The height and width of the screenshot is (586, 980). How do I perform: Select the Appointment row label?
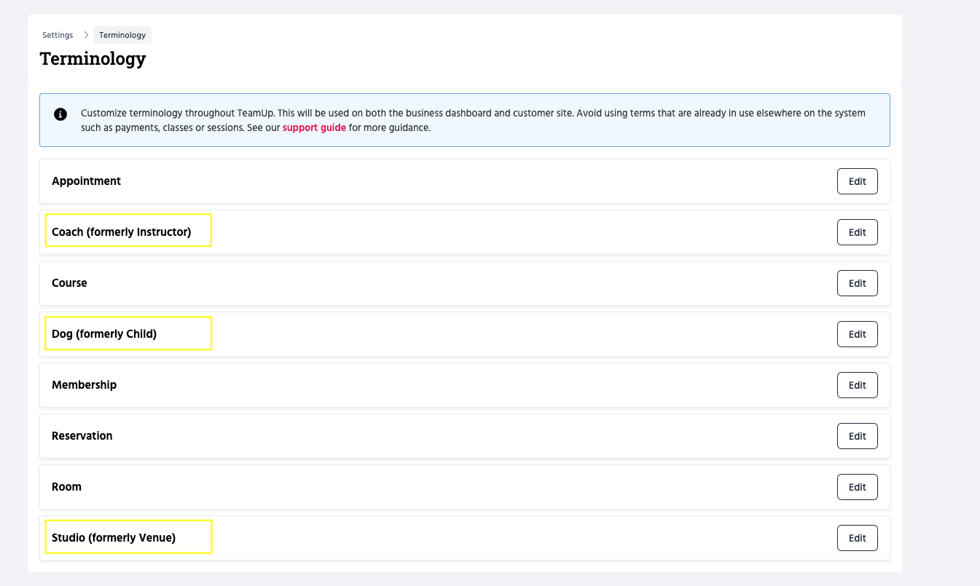click(86, 181)
